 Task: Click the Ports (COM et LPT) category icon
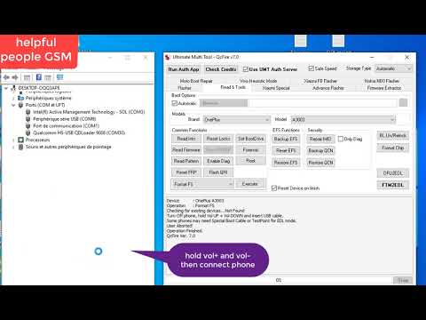20,105
